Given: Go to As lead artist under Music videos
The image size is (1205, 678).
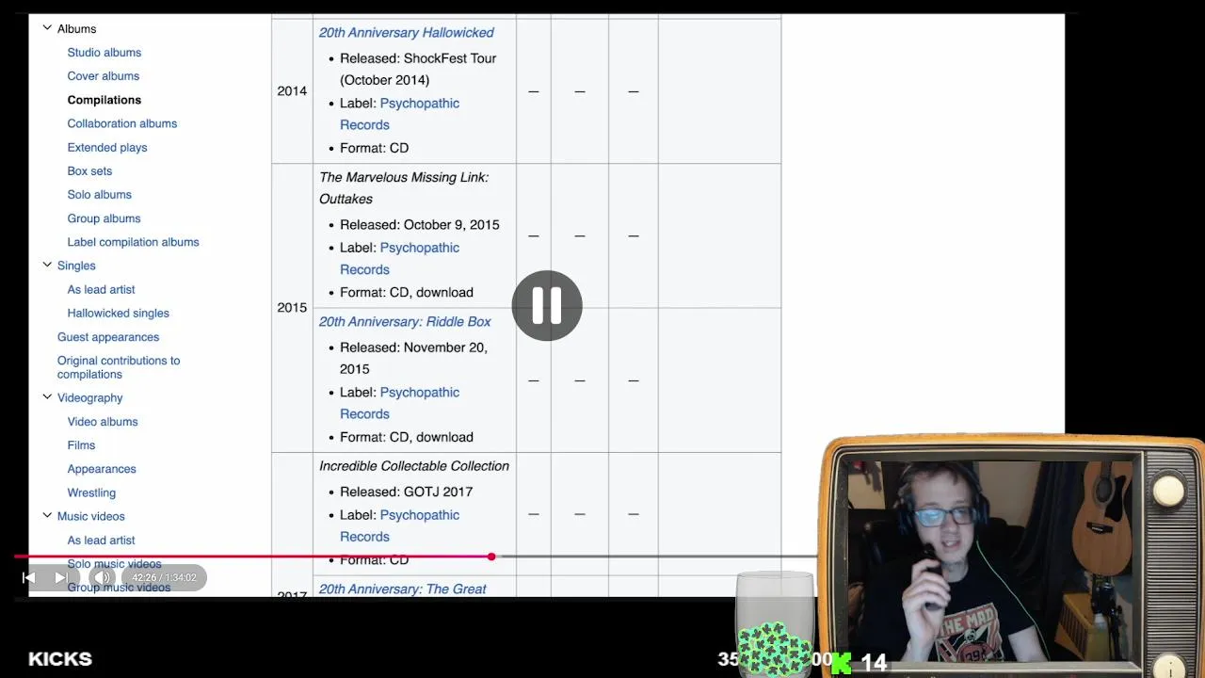Looking at the screenshot, I should pyautogui.click(x=102, y=541).
